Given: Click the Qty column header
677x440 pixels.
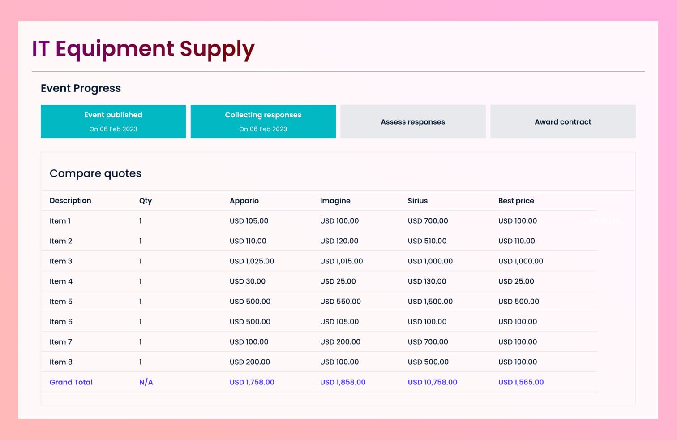Looking at the screenshot, I should (146, 201).
